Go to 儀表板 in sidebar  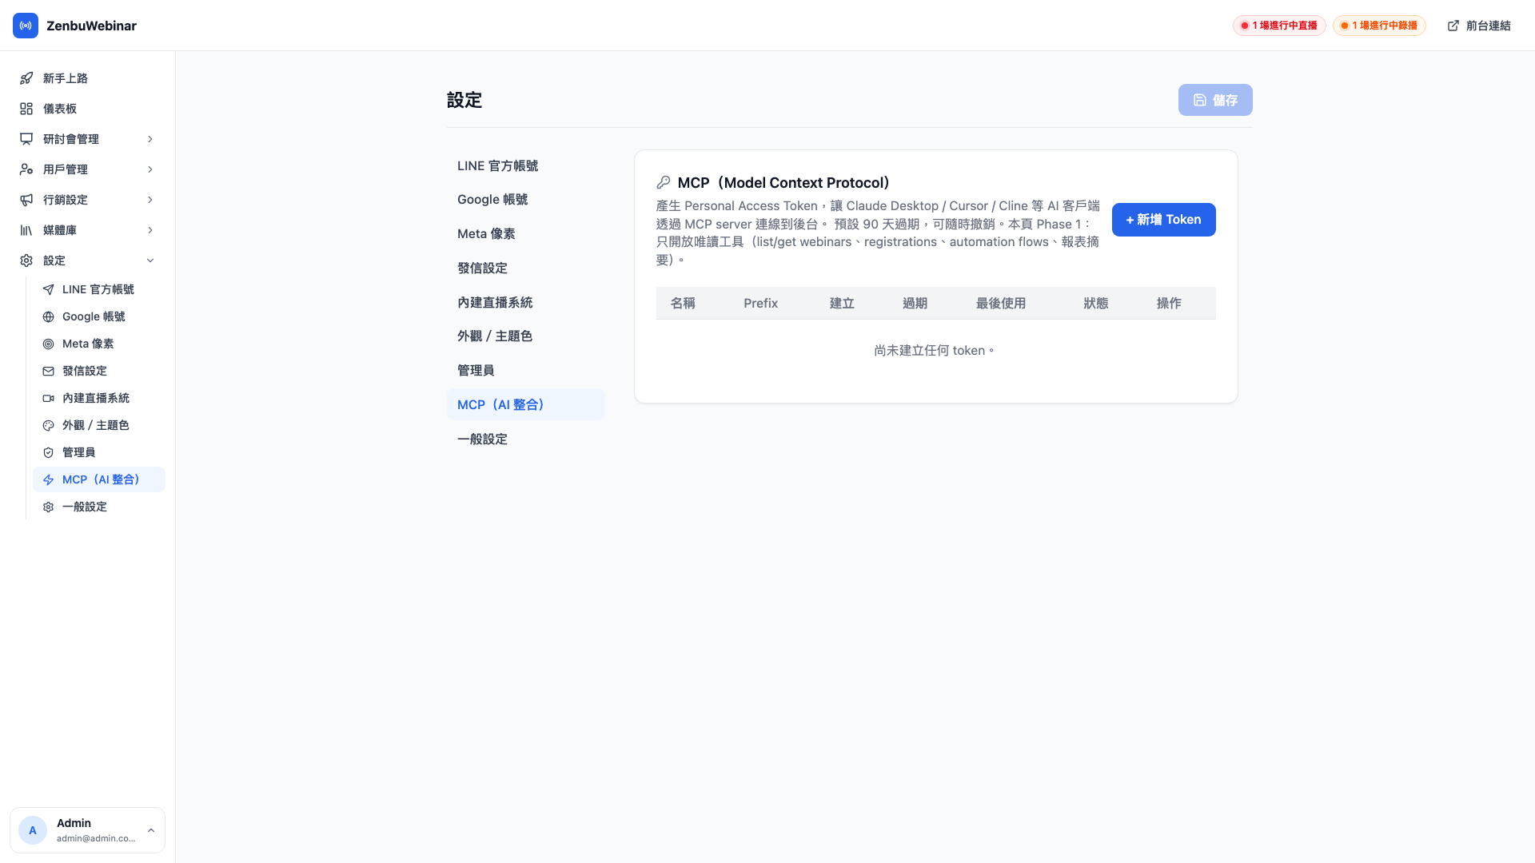(x=88, y=109)
